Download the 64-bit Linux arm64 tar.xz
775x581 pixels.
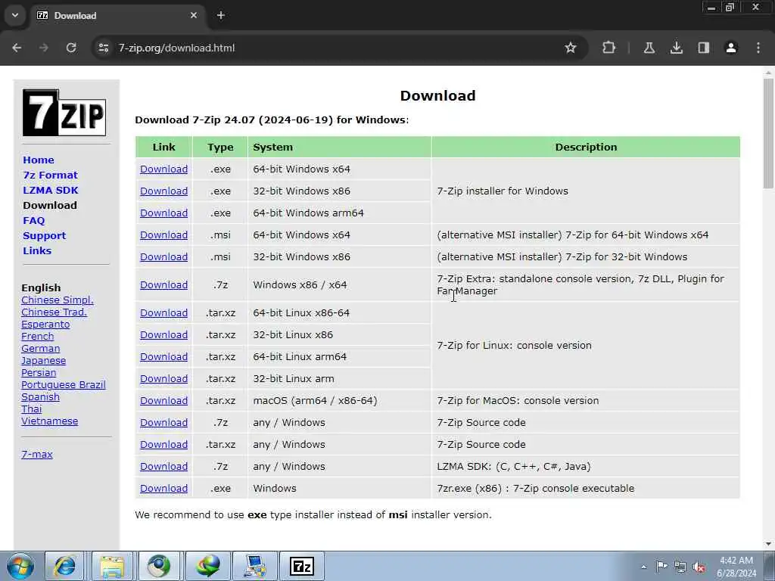click(163, 357)
